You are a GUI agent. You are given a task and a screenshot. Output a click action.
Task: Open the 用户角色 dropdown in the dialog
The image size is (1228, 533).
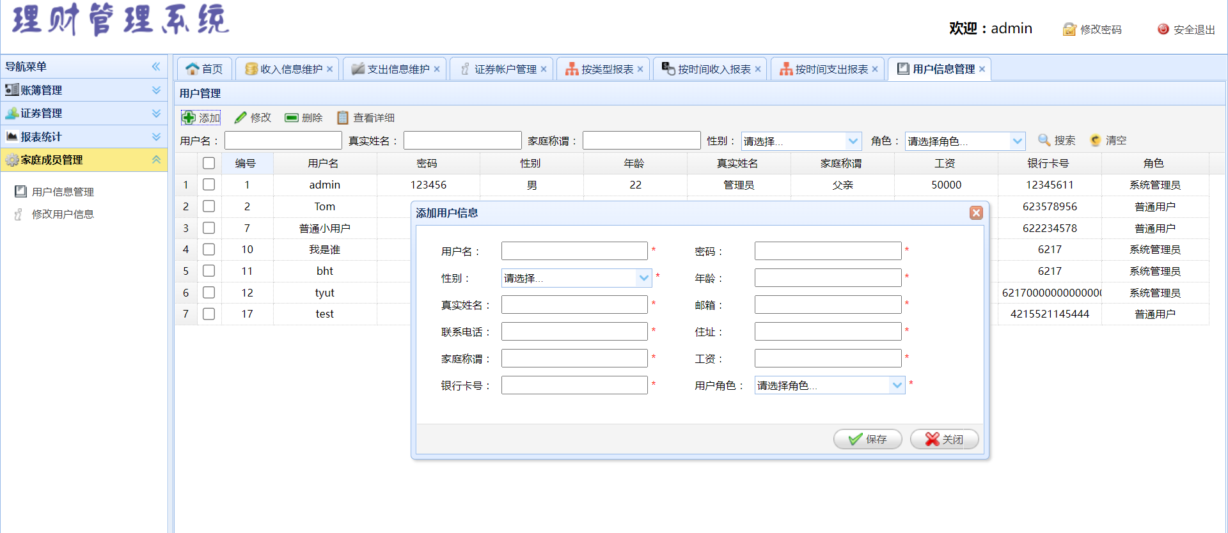pyautogui.click(x=897, y=385)
